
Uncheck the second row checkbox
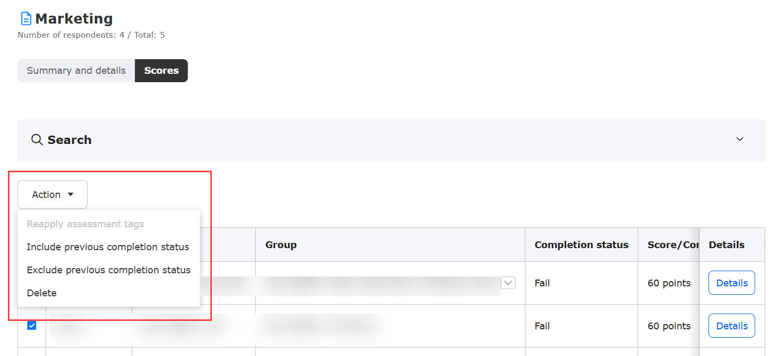32,326
